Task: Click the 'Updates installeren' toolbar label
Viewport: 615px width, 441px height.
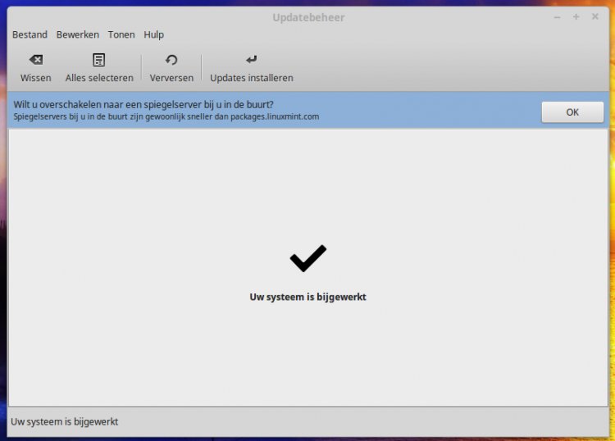Action: (251, 78)
